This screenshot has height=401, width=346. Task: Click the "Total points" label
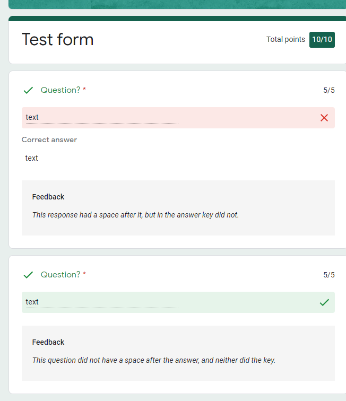(286, 40)
